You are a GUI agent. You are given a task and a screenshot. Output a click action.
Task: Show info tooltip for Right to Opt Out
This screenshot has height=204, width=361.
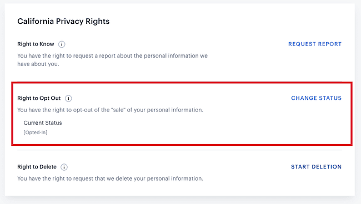(x=68, y=98)
